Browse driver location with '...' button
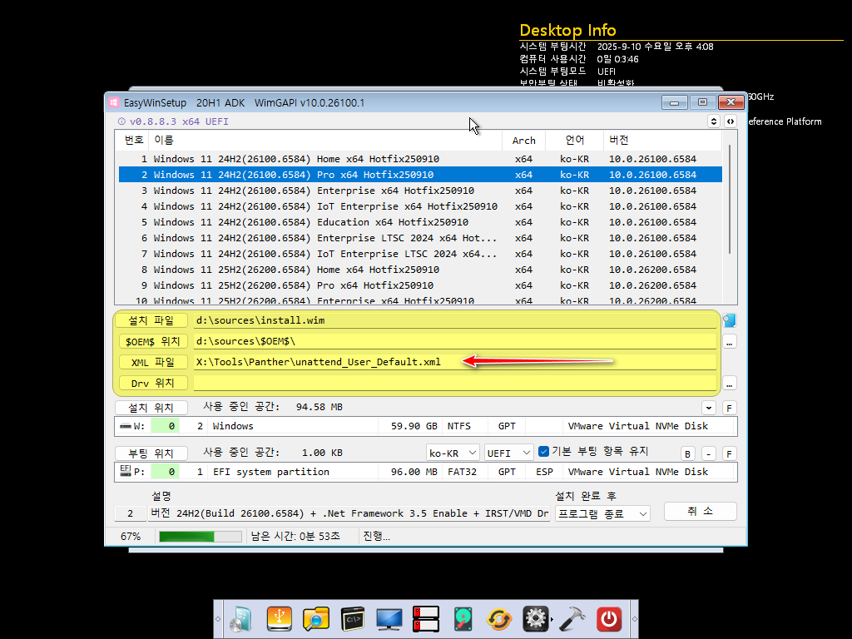The width and height of the screenshot is (852, 639). coord(729,384)
